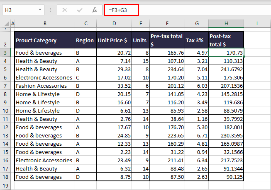Select post-tax value 91.1344

pos(226,168)
